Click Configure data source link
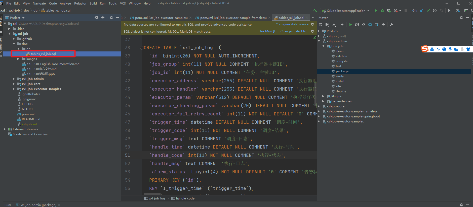Viewport: 473px width, 207px height. click(x=292, y=24)
